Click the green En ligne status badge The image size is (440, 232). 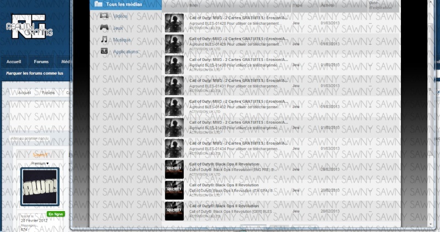pos(56,214)
